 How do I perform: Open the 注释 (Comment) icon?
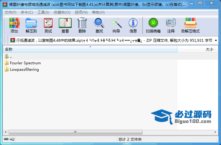(x=171, y=23)
